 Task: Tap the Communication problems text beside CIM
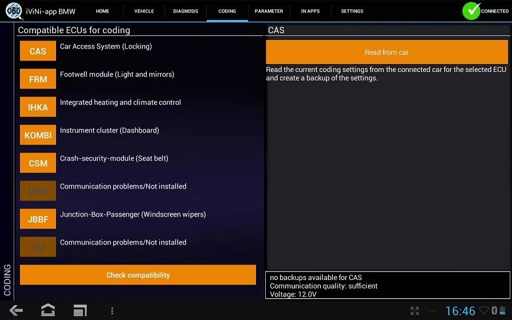tap(123, 242)
